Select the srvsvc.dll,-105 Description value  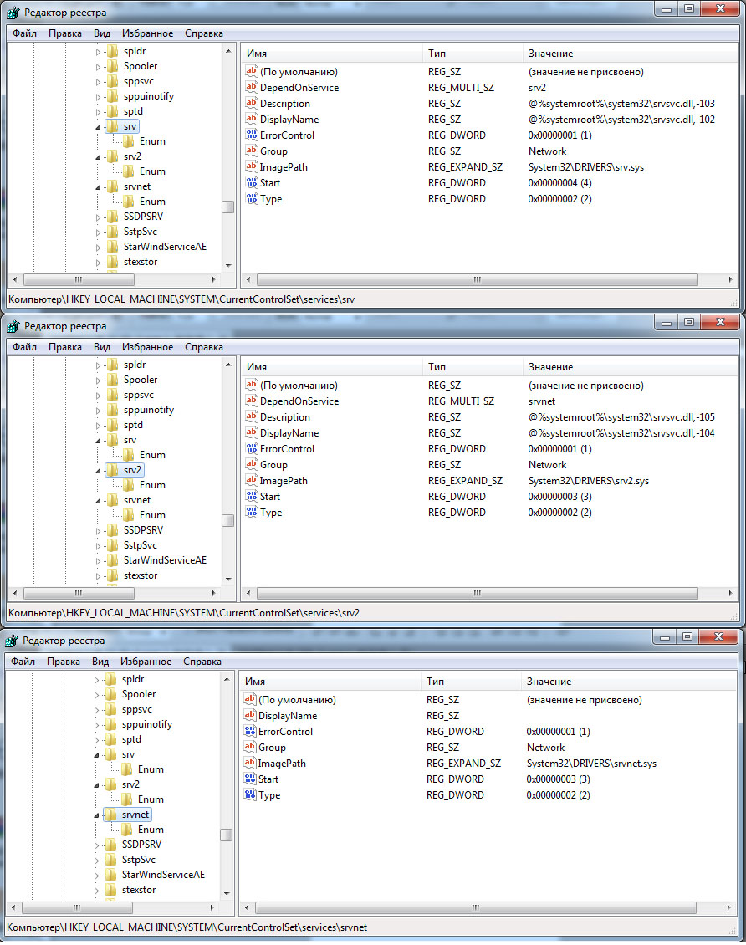pyautogui.click(x=621, y=416)
